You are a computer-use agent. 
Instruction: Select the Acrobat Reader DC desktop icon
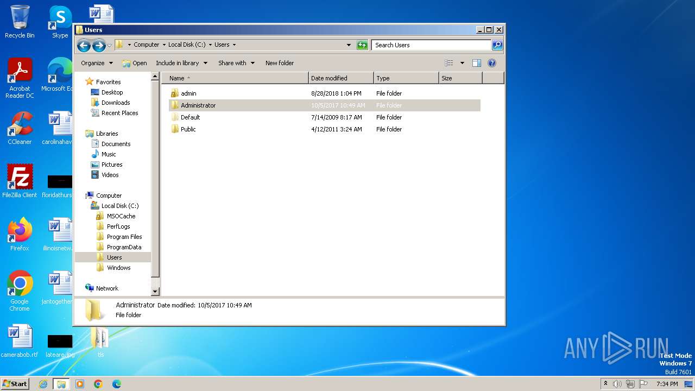(20, 78)
